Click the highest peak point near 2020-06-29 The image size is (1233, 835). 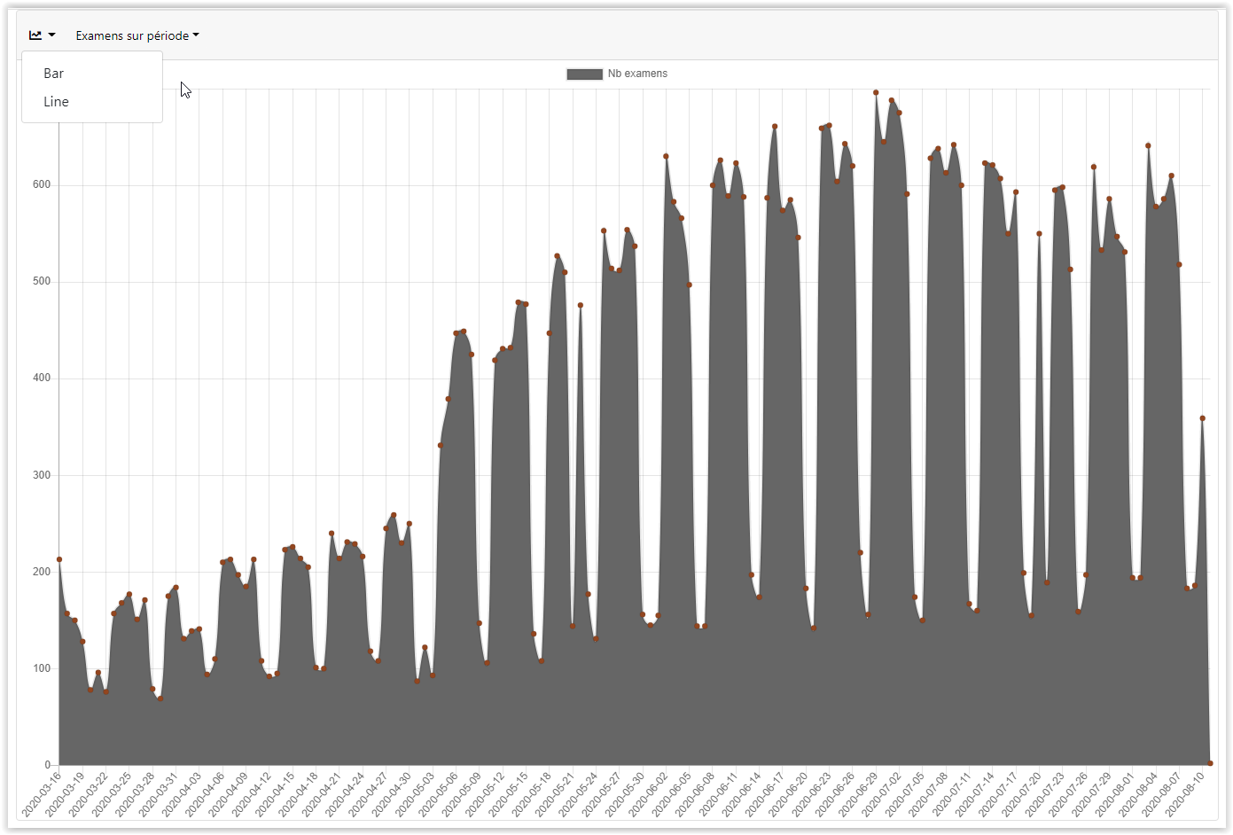pyautogui.click(x=876, y=92)
